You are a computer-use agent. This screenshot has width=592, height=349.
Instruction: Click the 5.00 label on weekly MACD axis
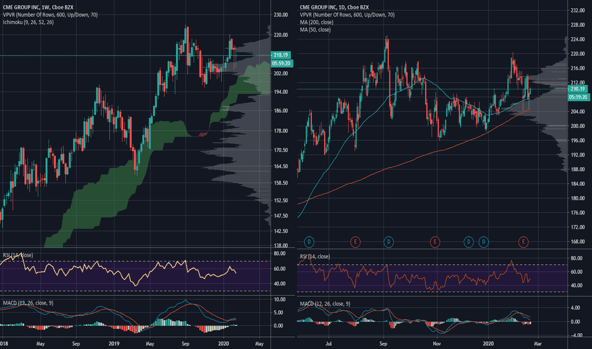(x=278, y=313)
